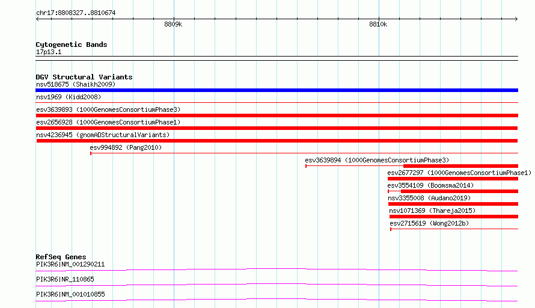Click the 8810k ruler position label

tap(378, 24)
